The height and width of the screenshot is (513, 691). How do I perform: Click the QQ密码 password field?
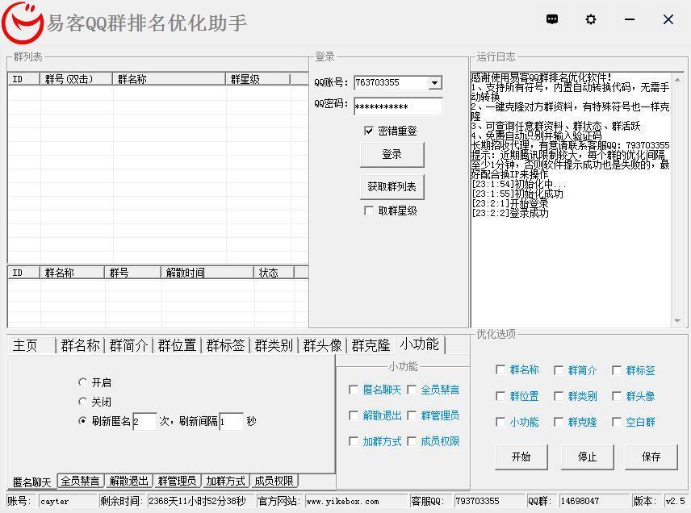(x=398, y=106)
